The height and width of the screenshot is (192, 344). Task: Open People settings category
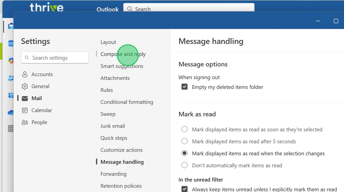pos(39,122)
